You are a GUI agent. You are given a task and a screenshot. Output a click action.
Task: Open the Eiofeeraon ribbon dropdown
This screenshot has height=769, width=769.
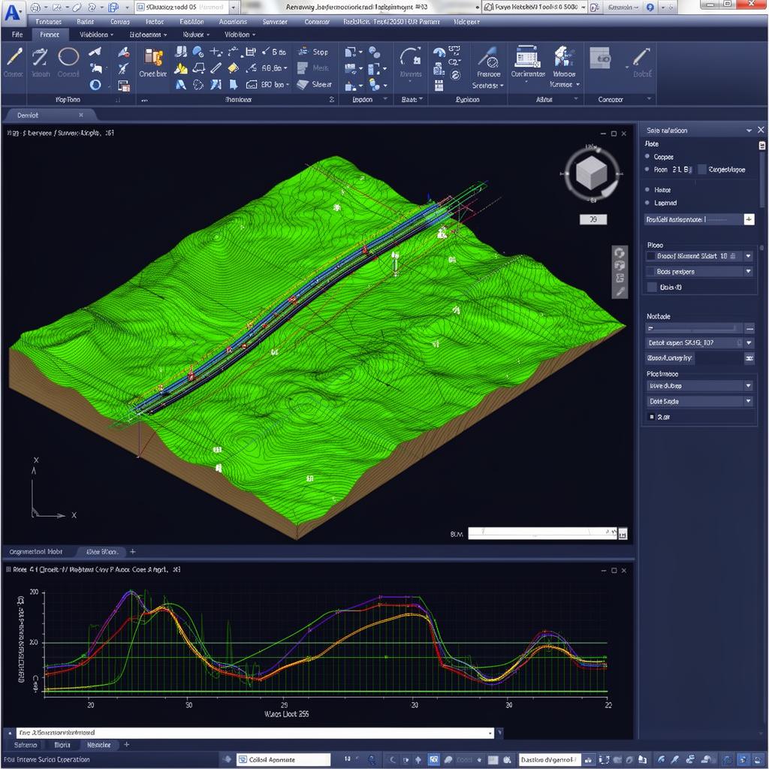(148, 35)
